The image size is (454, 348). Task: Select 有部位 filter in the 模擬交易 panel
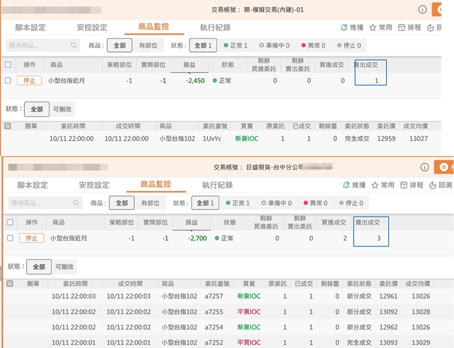coord(149,45)
